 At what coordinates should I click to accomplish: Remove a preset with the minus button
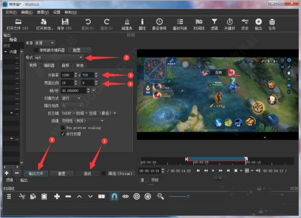pyautogui.click(x=17, y=173)
